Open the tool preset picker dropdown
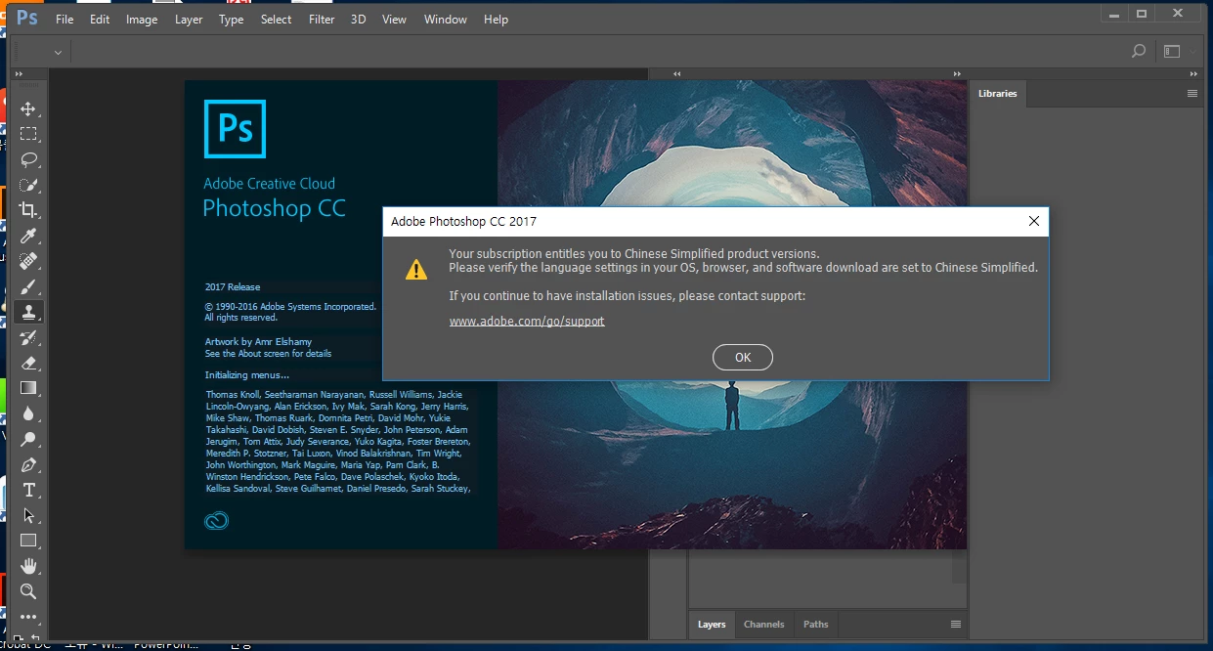Viewport: 1213px width, 651px height. (58, 52)
